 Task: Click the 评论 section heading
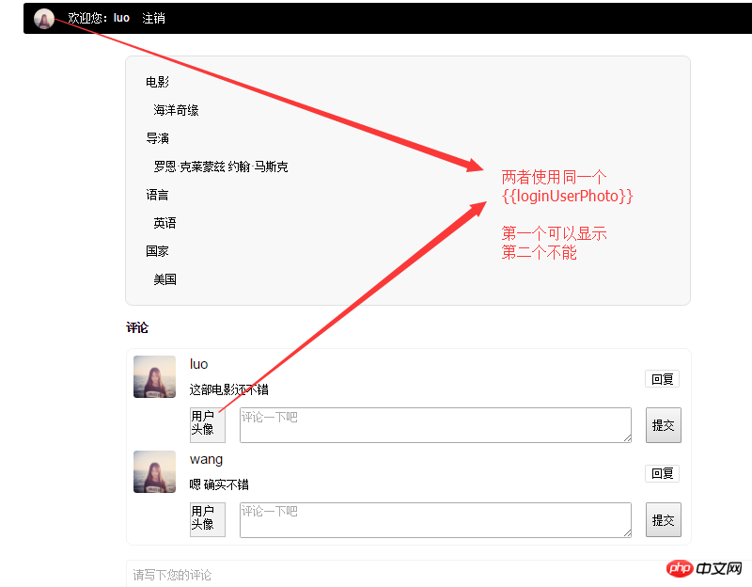point(137,327)
